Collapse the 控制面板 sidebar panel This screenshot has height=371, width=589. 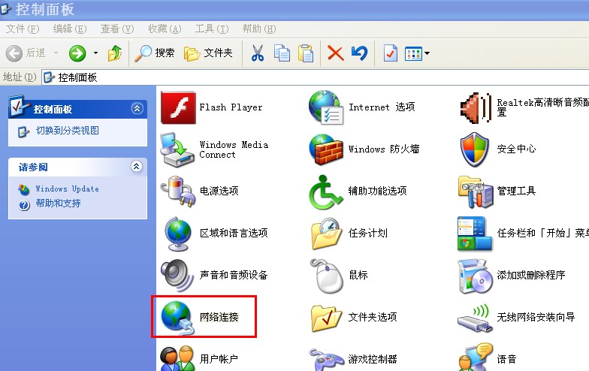pyautogui.click(x=137, y=109)
